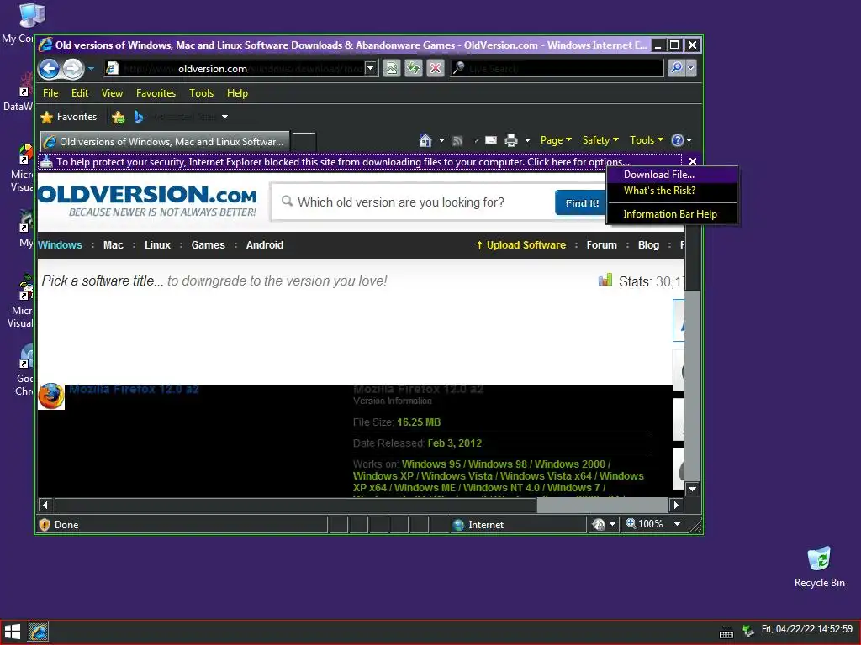This screenshot has height=645, width=861.
Task: Click the Home icon in command bar
Action: [425, 140]
